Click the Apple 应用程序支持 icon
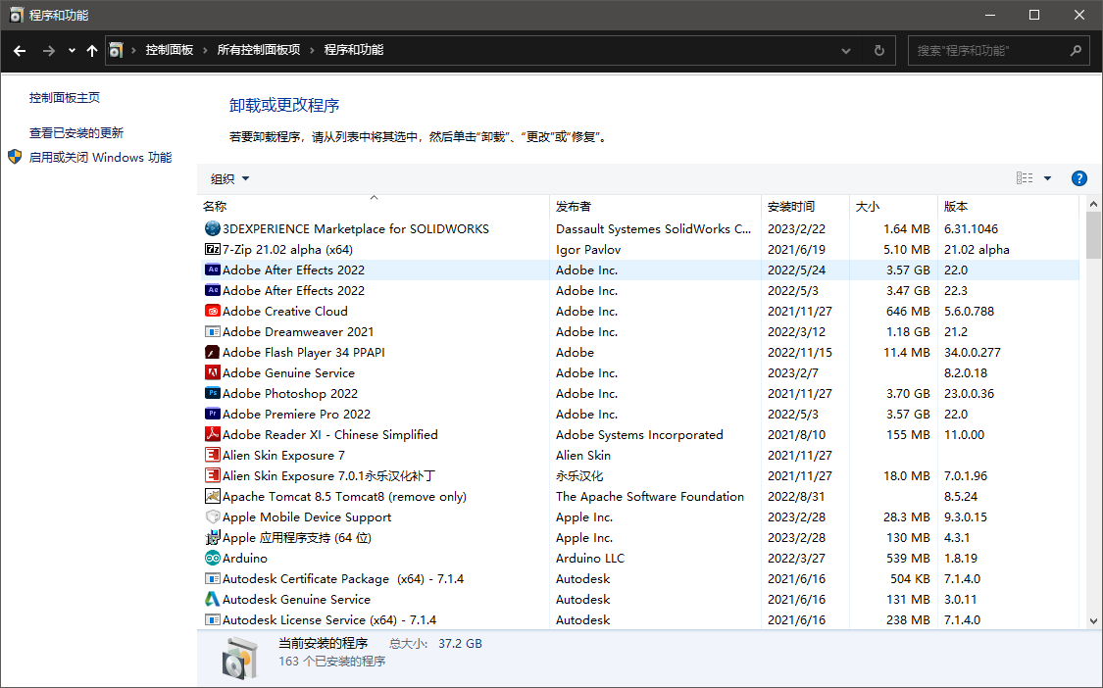This screenshot has height=688, width=1103. point(213,537)
